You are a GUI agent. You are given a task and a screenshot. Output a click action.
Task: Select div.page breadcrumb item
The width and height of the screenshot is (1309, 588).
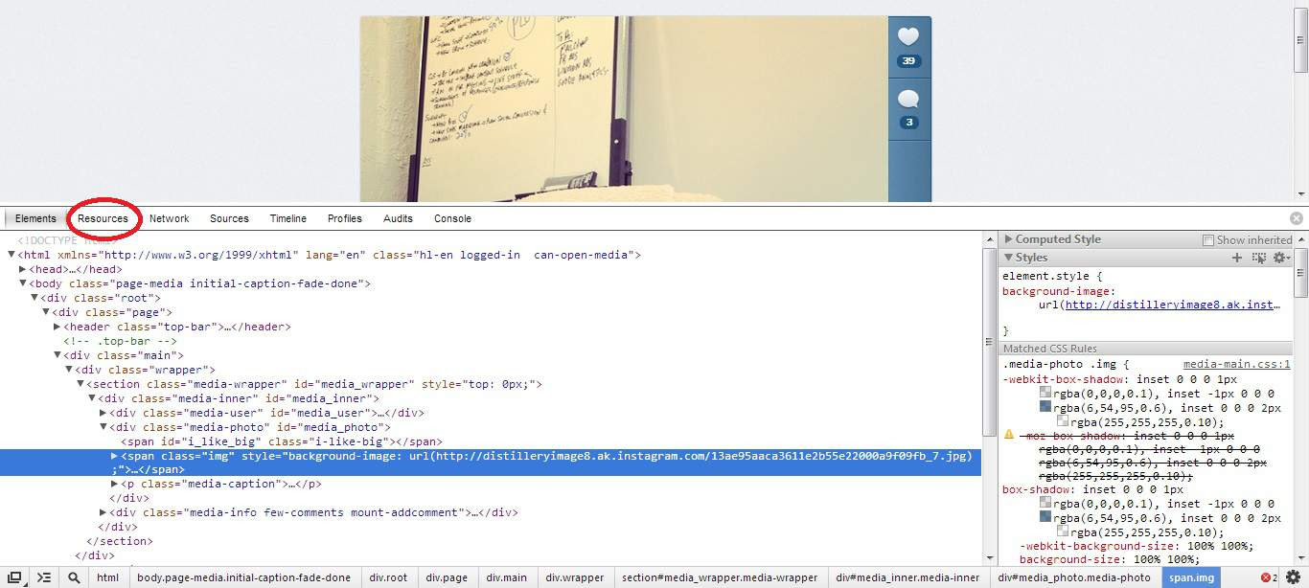click(447, 577)
